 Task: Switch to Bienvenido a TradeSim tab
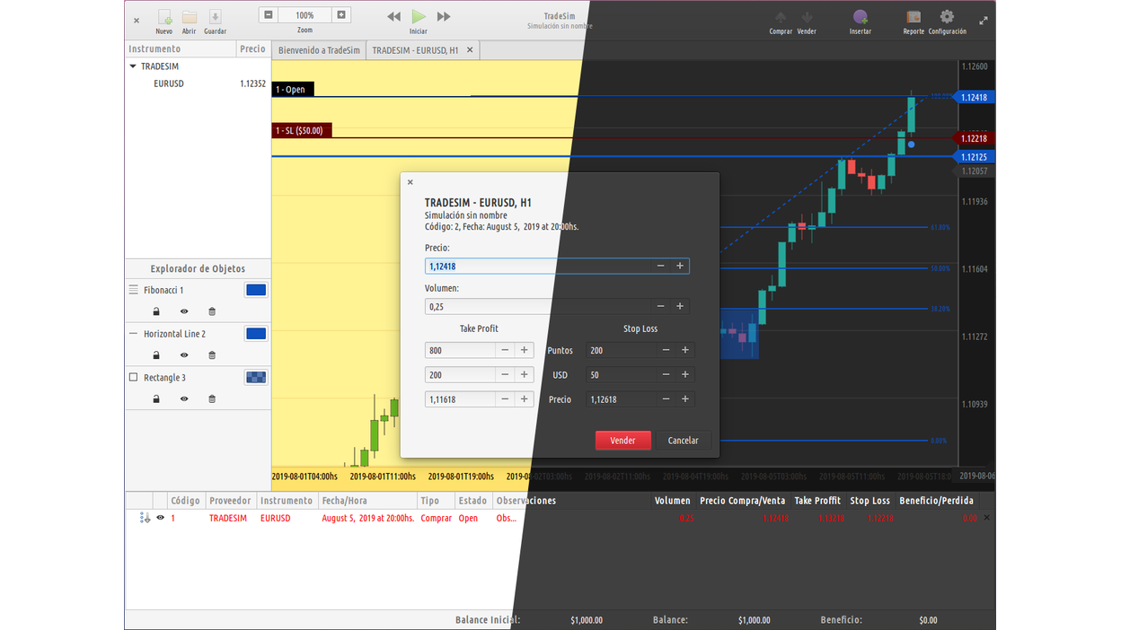pos(319,50)
